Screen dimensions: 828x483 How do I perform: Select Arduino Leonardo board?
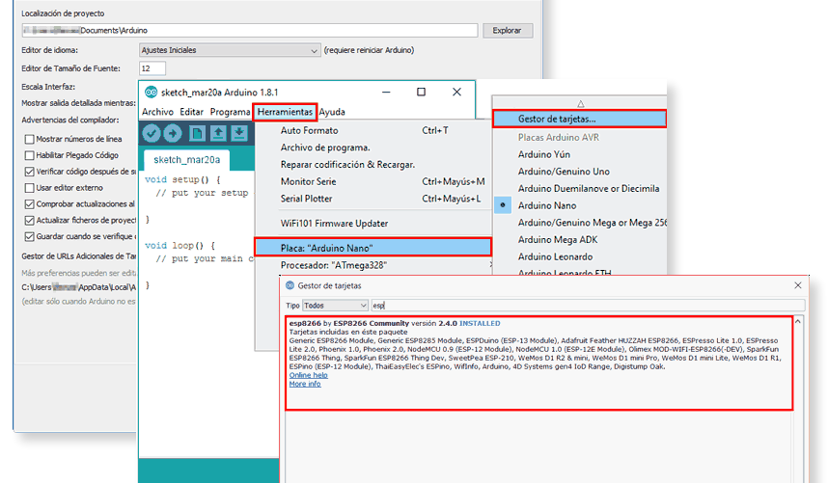(x=555, y=256)
